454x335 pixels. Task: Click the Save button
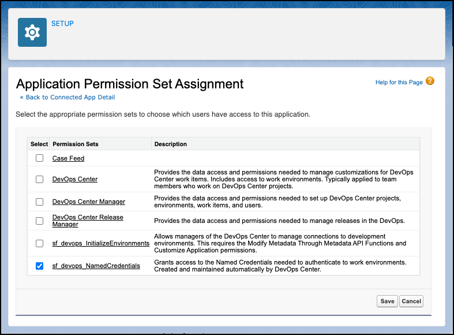387,301
